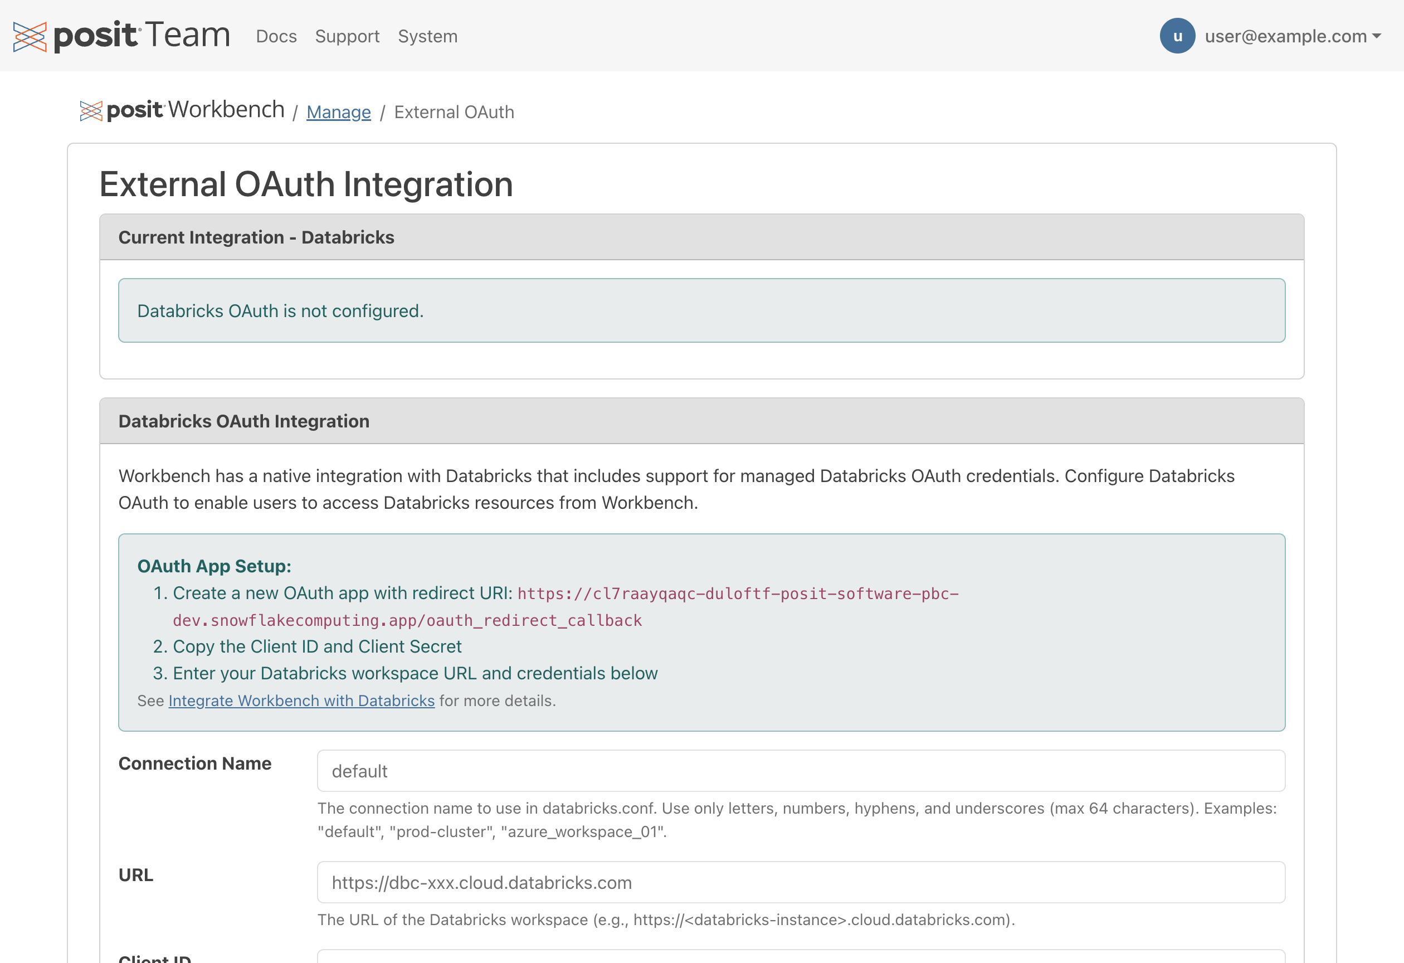
Task: Click the Client ID input field
Action: [801, 957]
